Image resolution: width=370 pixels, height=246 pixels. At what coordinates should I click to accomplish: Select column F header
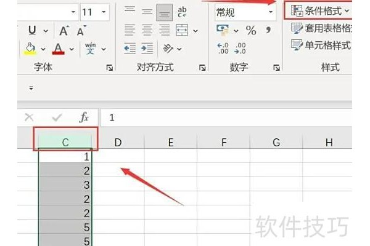click(x=224, y=142)
